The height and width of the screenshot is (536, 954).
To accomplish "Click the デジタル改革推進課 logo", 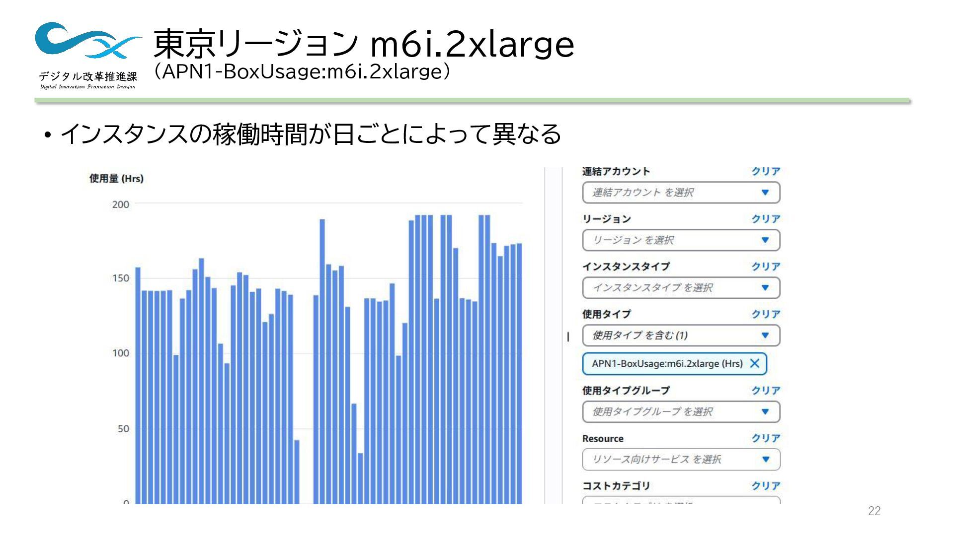I will pos(88,55).
